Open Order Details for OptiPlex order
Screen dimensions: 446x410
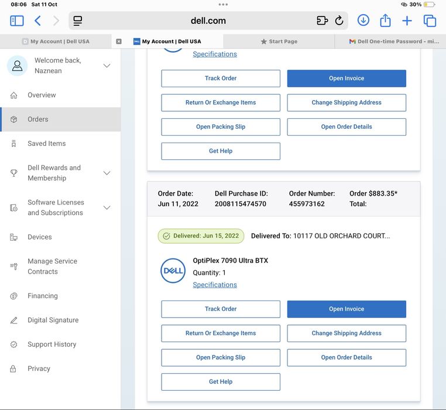(x=346, y=357)
